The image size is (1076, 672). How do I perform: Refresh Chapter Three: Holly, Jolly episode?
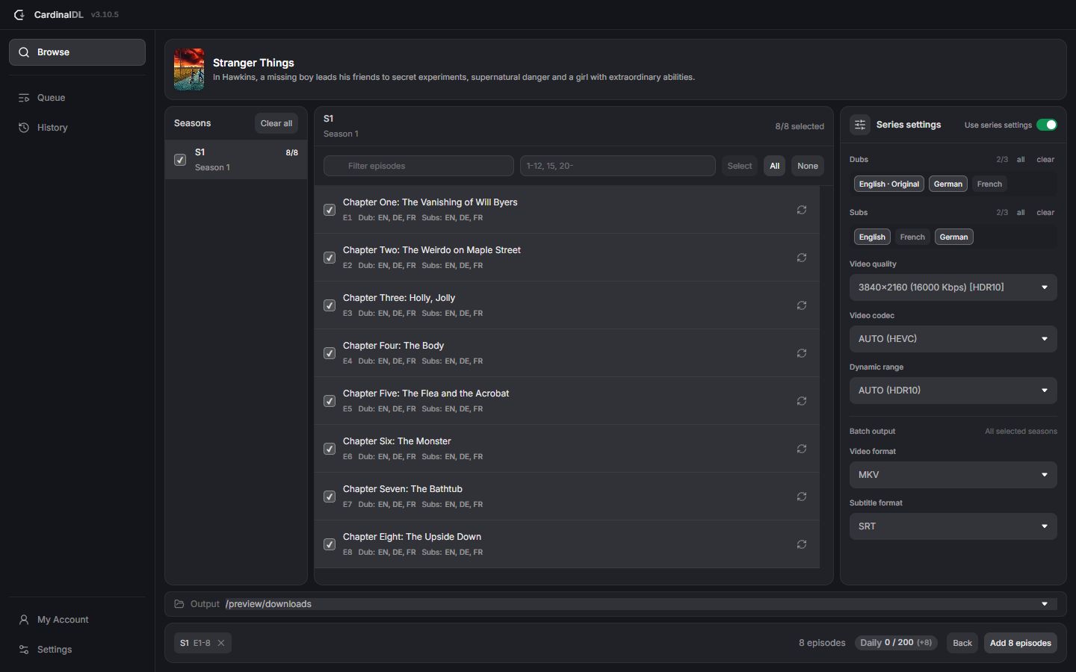tap(802, 305)
